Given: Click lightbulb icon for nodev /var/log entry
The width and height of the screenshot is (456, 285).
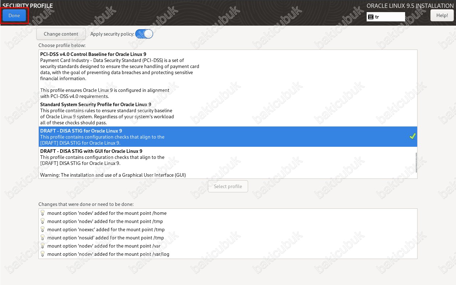Looking at the screenshot, I should [x=43, y=254].
